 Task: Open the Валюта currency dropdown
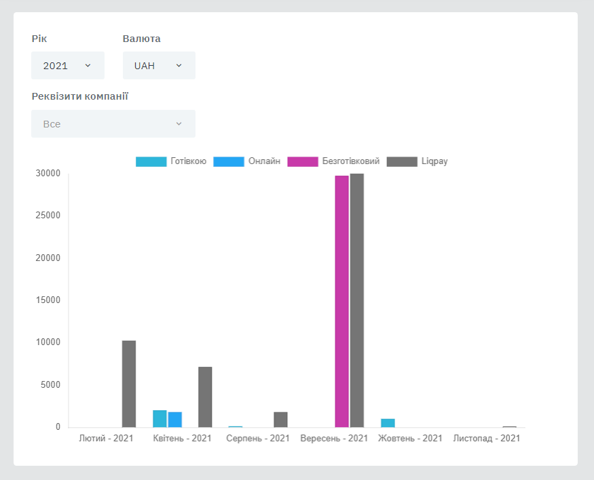(x=159, y=66)
